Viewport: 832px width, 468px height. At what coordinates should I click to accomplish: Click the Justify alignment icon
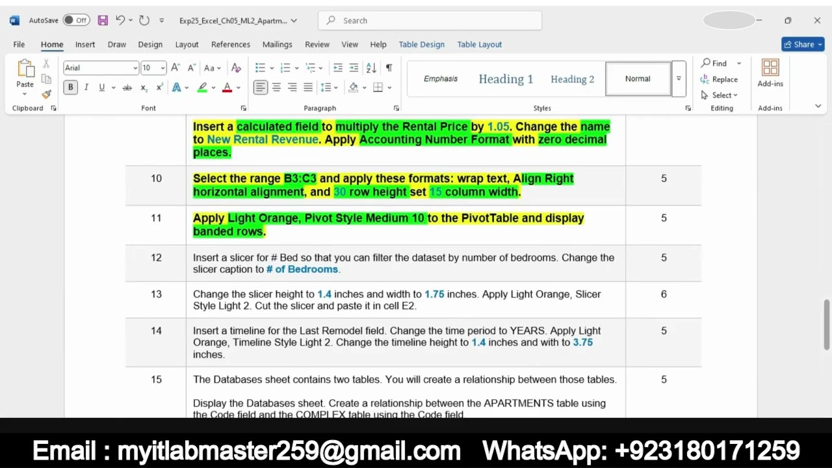(x=308, y=87)
